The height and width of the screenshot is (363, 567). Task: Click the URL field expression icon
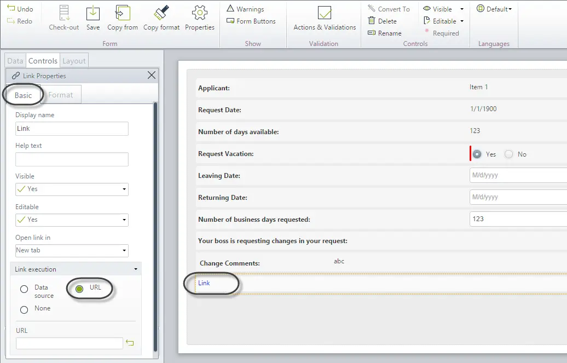pos(130,343)
